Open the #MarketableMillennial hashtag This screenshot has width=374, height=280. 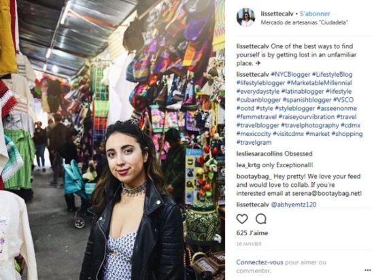pos(319,83)
